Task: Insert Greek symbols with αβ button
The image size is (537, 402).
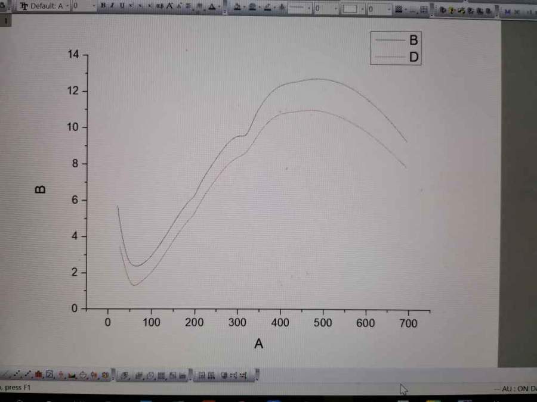Action: pyautogui.click(x=159, y=6)
